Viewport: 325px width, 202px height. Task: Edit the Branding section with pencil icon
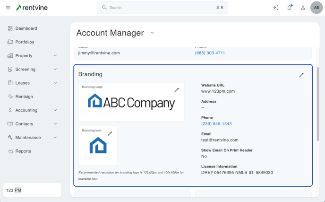click(x=301, y=75)
